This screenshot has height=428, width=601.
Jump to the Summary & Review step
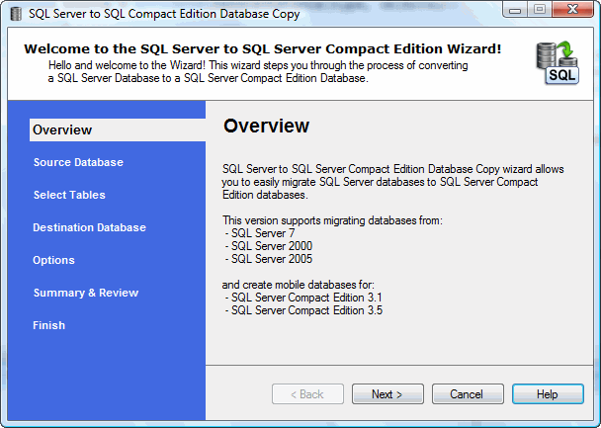point(86,293)
